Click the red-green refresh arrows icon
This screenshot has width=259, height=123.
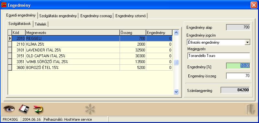click(38, 109)
